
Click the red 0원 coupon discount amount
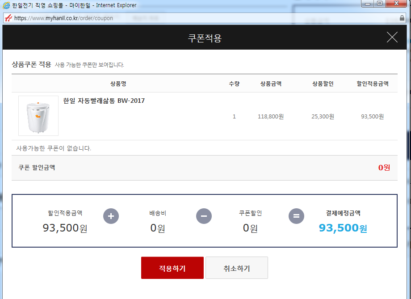point(384,168)
